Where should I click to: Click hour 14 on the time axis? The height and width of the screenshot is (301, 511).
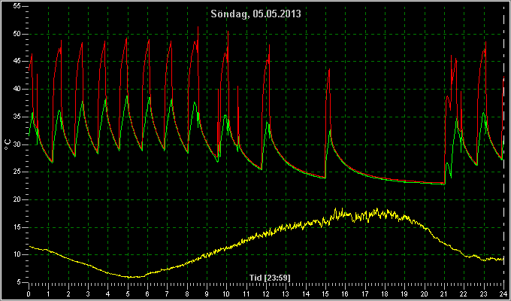coord(306,293)
